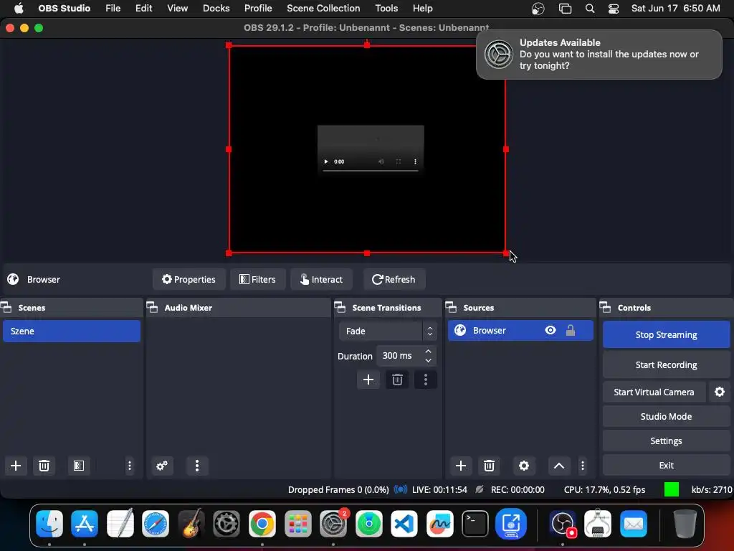Delete the selected scene with the trash icon
Image resolution: width=734 pixels, height=551 pixels.
tap(44, 466)
